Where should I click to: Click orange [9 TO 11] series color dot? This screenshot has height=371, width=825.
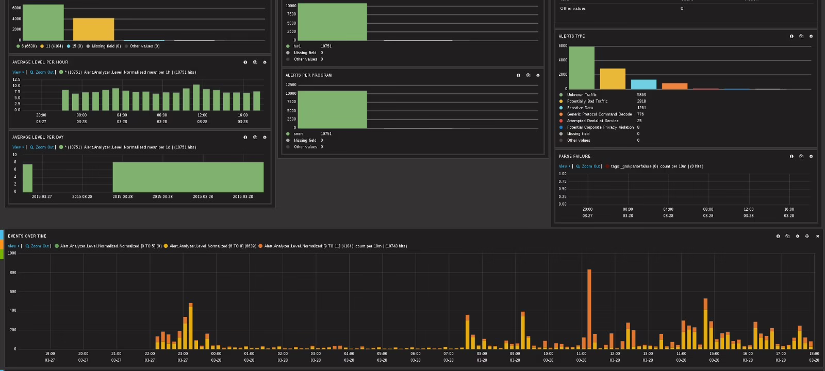point(260,246)
